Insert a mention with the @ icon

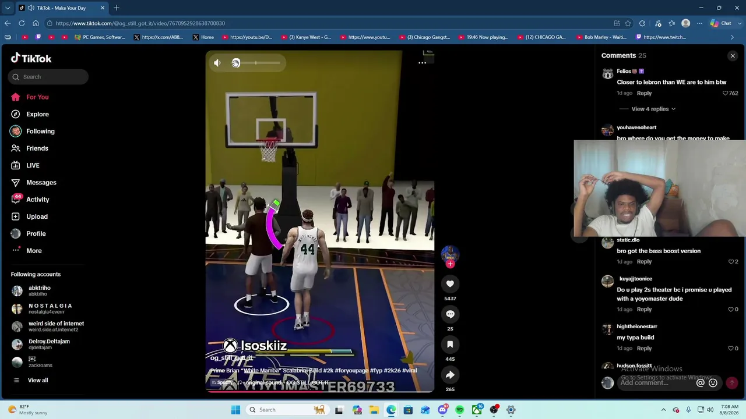pos(701,383)
